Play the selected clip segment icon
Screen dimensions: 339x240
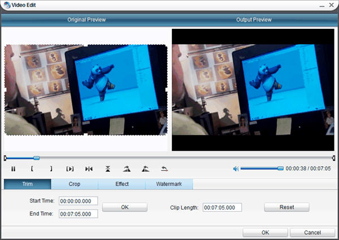[x=70, y=169]
